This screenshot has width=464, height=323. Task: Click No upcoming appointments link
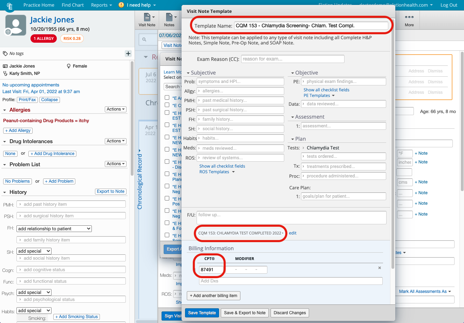[31, 85]
